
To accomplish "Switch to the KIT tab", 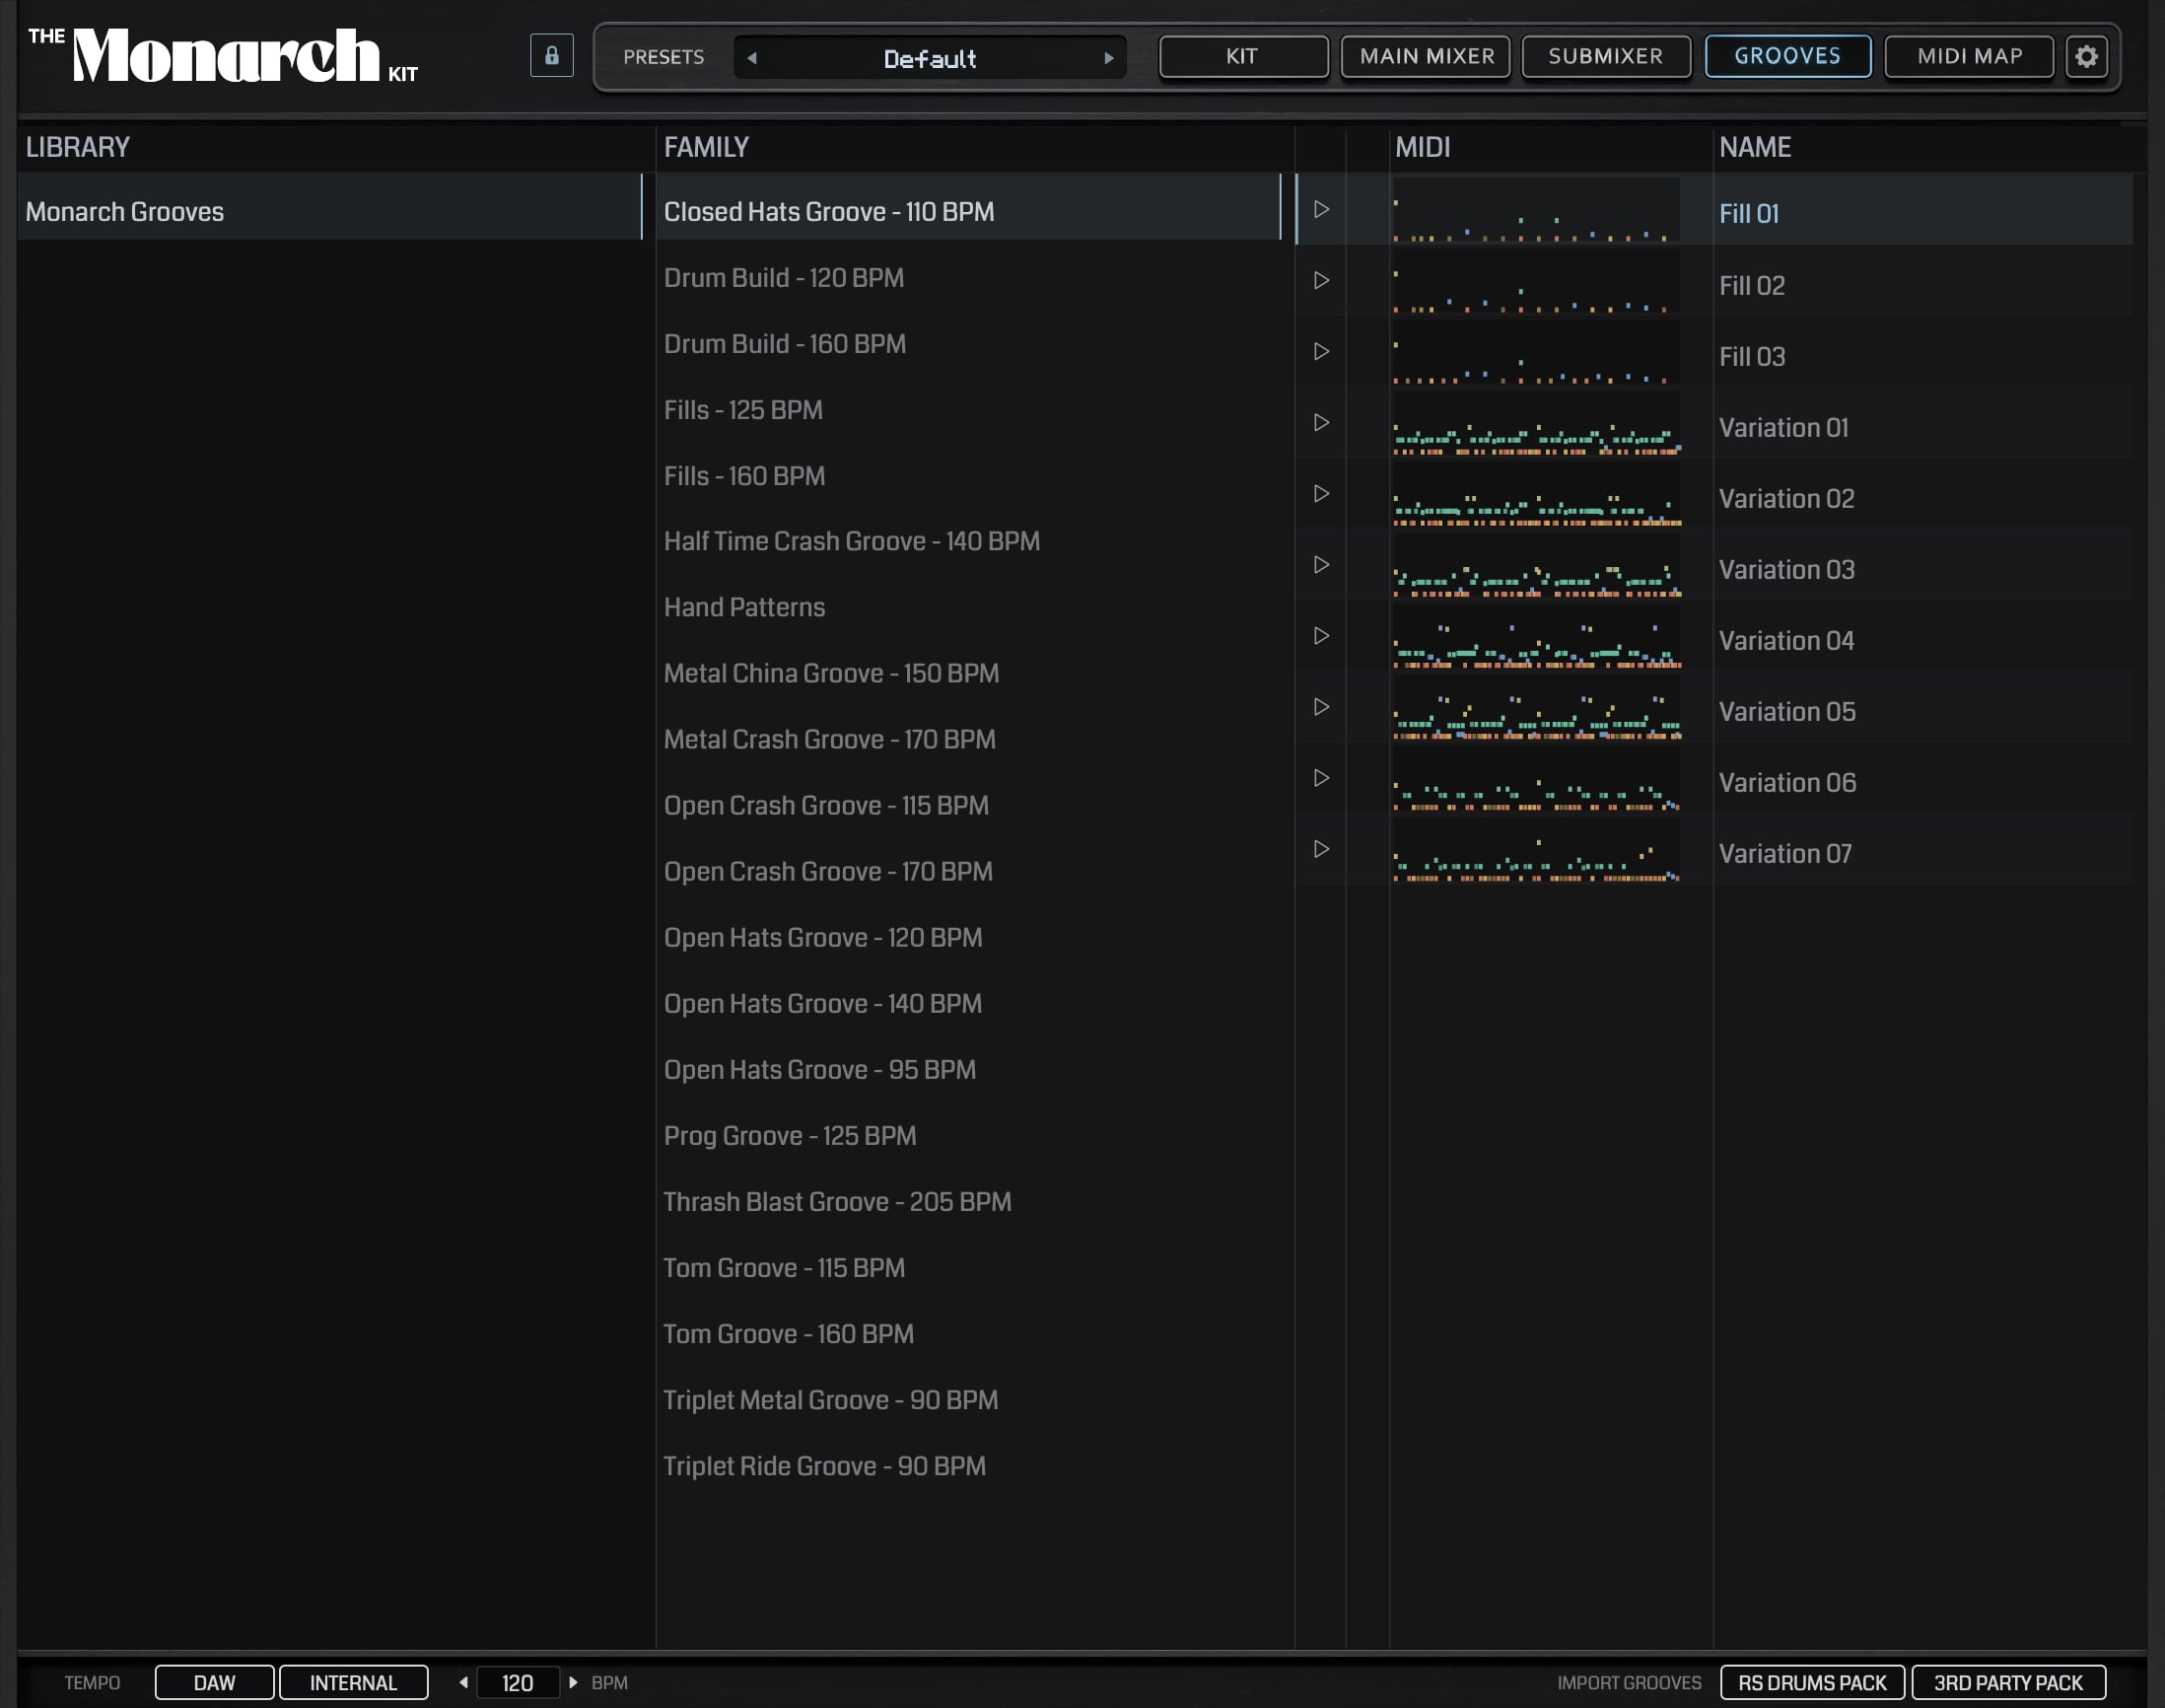I will tap(1242, 56).
